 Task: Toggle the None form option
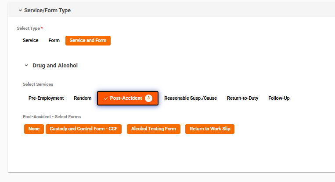34,129
